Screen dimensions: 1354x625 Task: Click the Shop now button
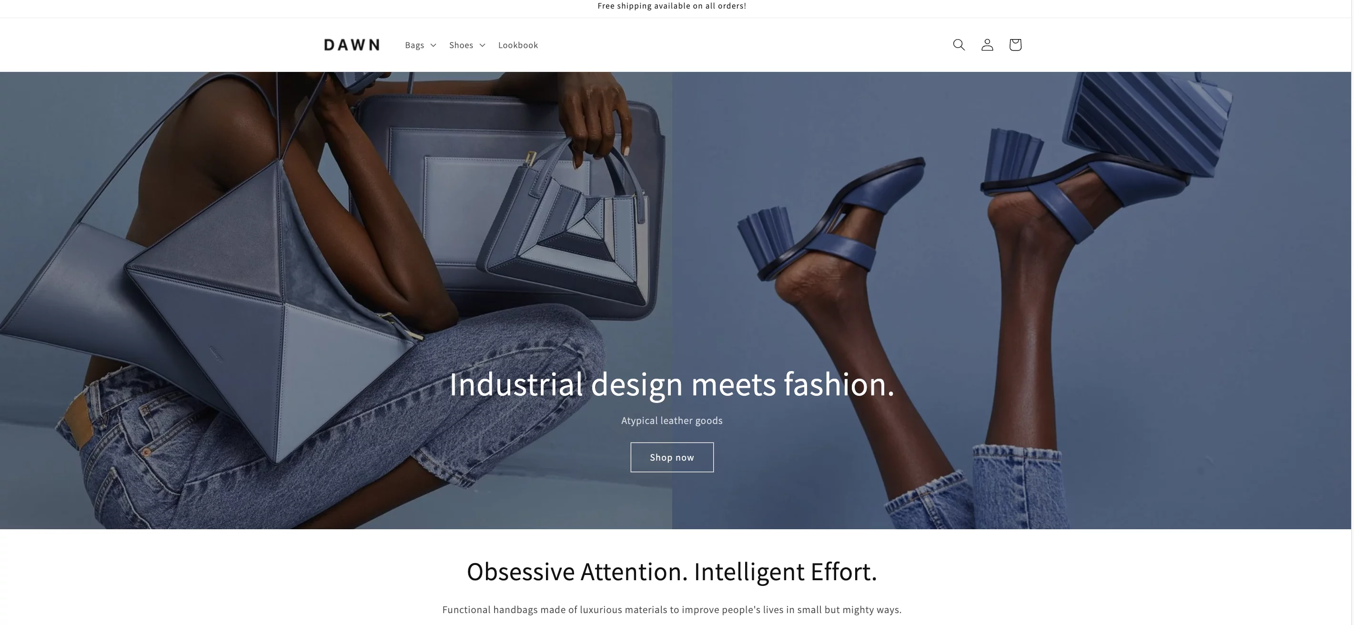[x=672, y=457]
